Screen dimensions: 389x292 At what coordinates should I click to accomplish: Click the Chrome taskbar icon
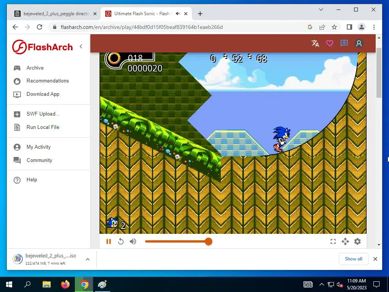coord(84,284)
